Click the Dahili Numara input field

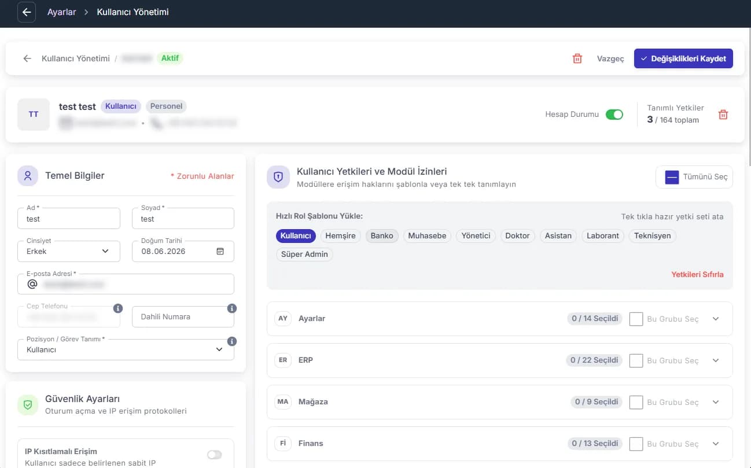[x=183, y=317]
